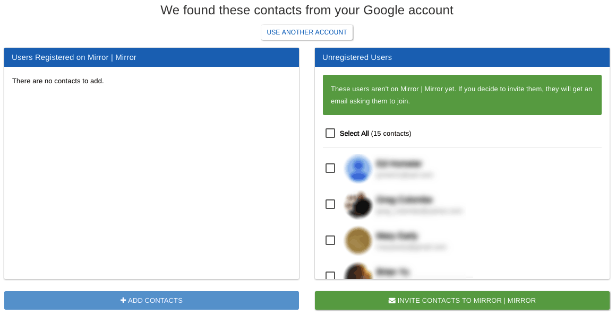Click the Unregistered Users panel header
616x315 pixels.
[x=462, y=57]
